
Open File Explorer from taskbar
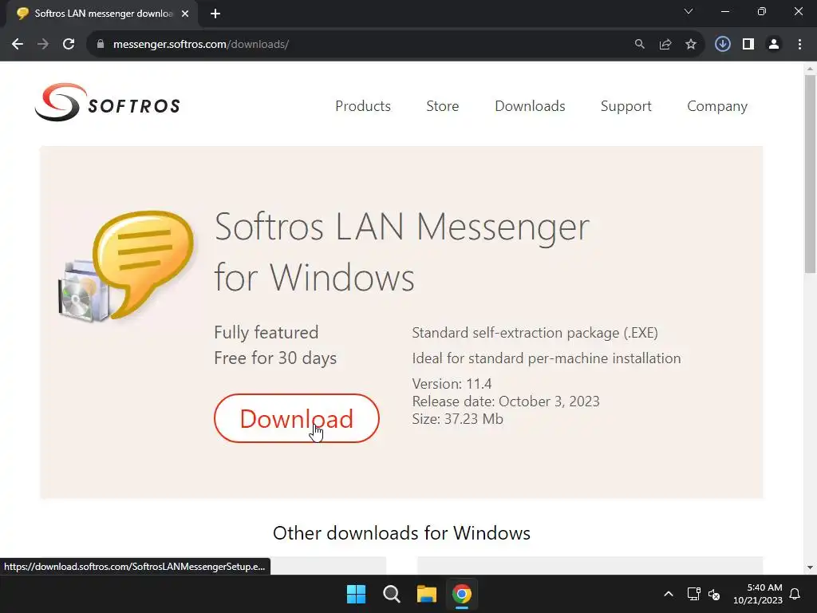(x=426, y=594)
